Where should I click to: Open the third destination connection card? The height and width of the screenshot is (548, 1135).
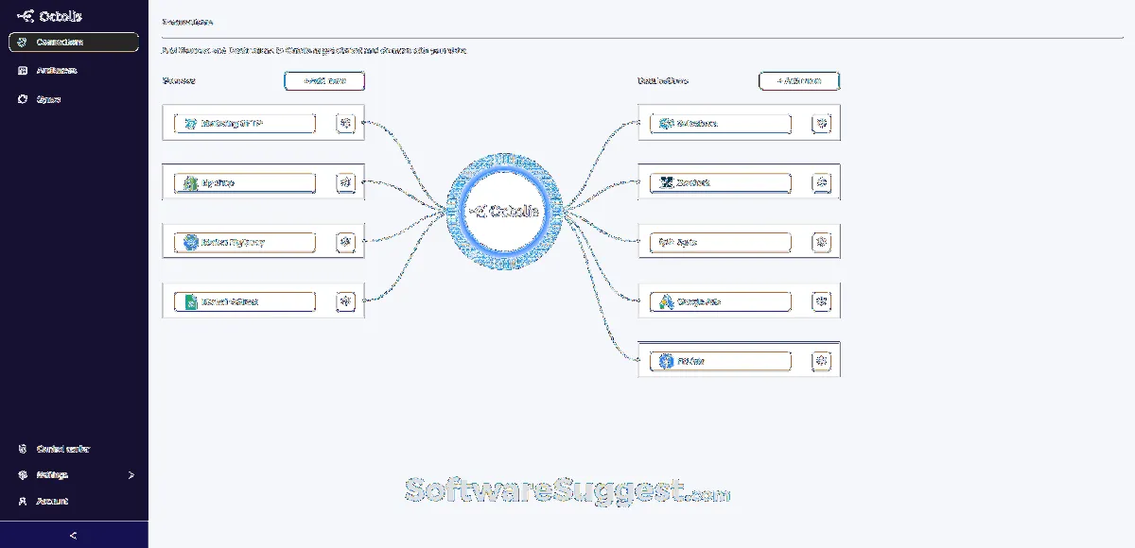click(721, 243)
